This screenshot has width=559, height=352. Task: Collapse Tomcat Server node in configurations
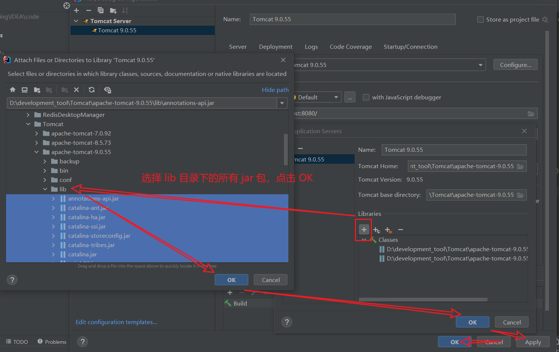coord(76,21)
